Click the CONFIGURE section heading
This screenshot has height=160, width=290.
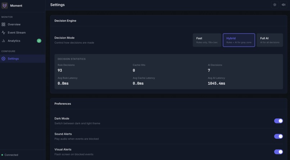click(8, 51)
